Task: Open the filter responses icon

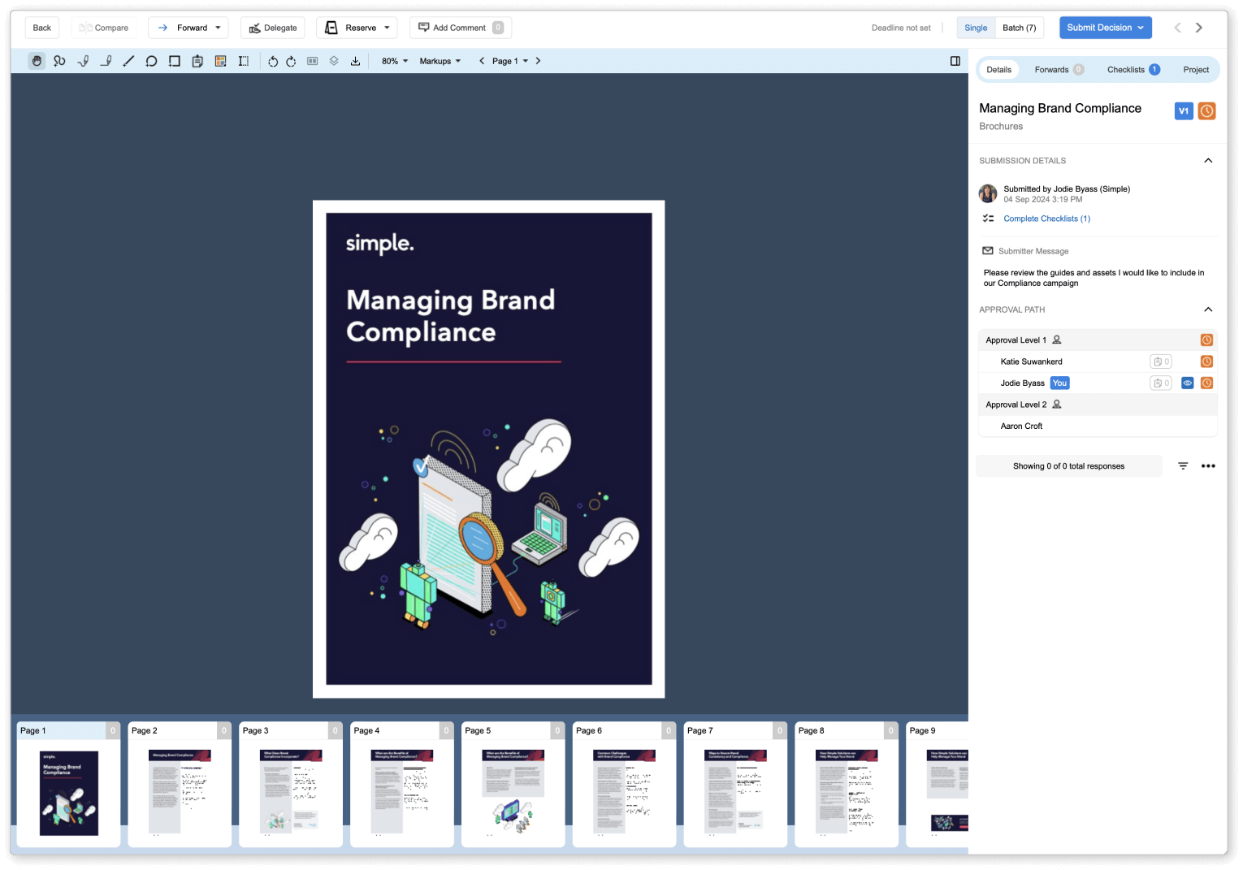Action: click(x=1183, y=466)
